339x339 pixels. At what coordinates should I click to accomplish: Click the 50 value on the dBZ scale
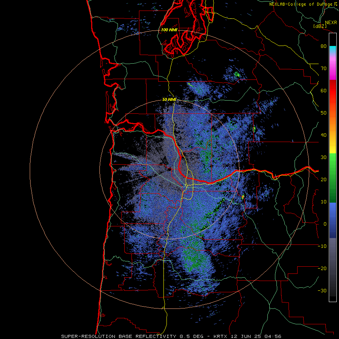tap(324, 113)
